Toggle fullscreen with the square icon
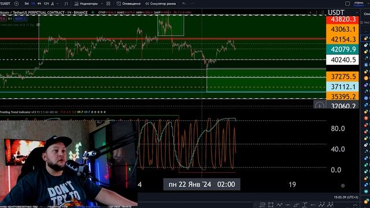The height and width of the screenshot is (208, 370). click(347, 3)
